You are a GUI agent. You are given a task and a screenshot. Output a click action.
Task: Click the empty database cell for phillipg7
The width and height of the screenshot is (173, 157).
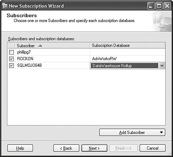pos(127,52)
